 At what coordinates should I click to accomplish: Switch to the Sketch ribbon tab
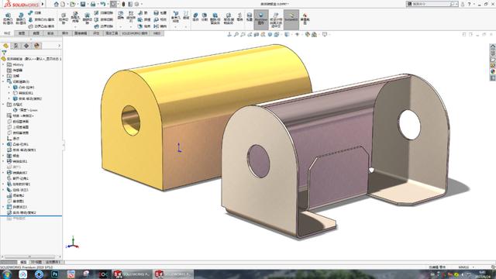(22, 33)
